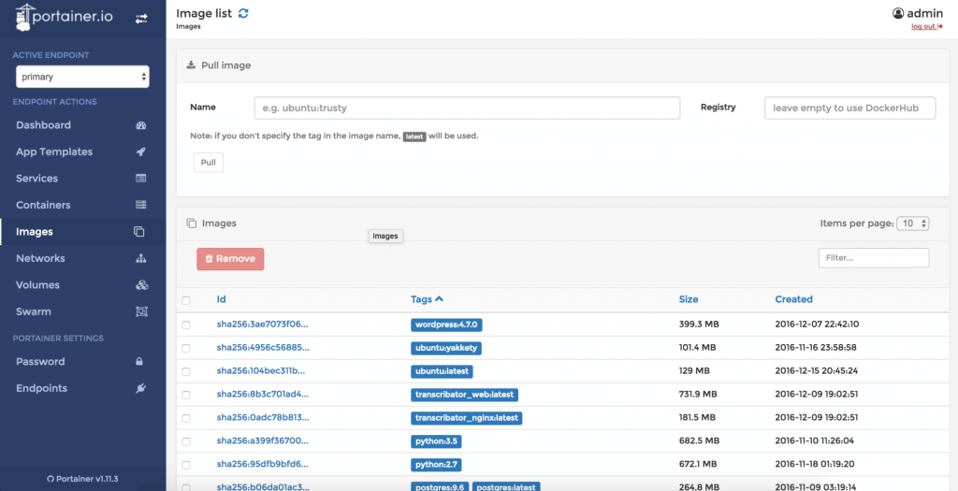Image resolution: width=958 pixels, height=491 pixels.
Task: Toggle sidebar with the arrows icon
Action: [x=141, y=18]
